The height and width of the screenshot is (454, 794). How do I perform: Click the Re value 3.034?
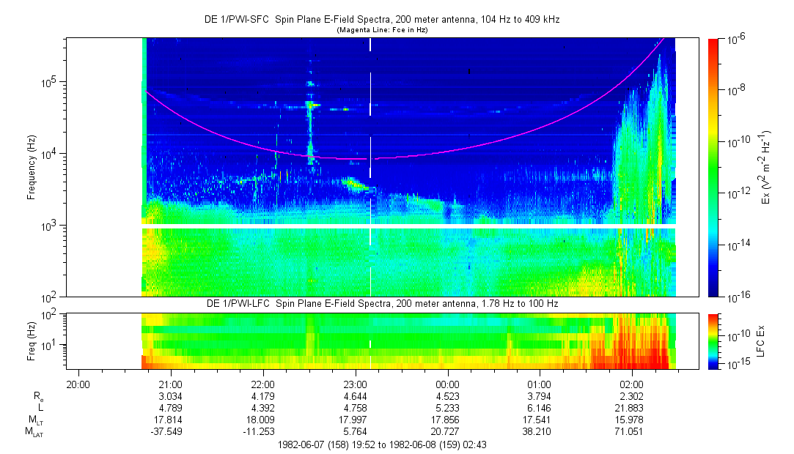click(x=171, y=397)
